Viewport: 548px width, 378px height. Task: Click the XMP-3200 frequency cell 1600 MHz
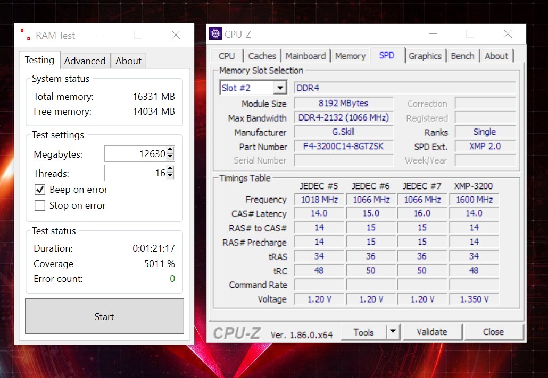click(474, 200)
